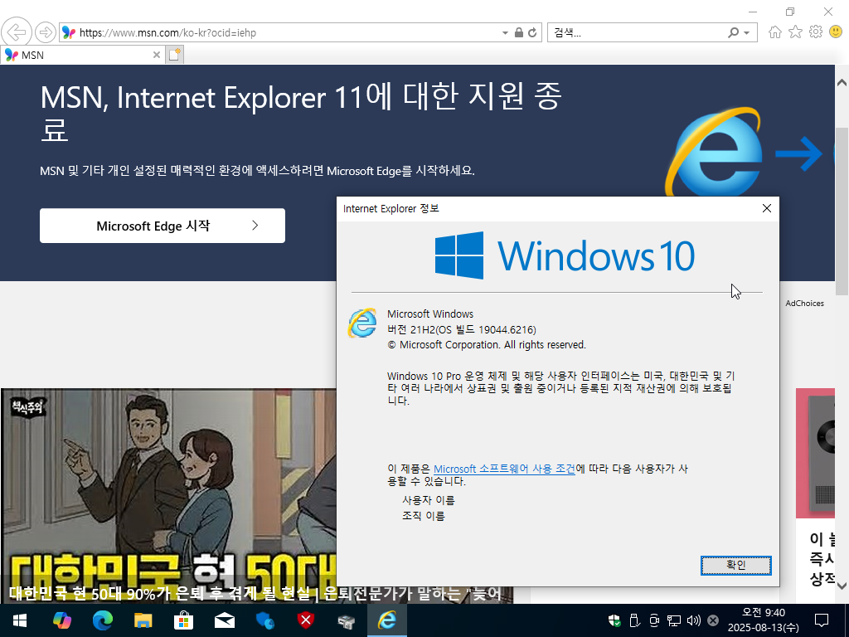Go to Home page via house icon
Screen dimensions: 849x637
pyautogui.click(x=775, y=32)
